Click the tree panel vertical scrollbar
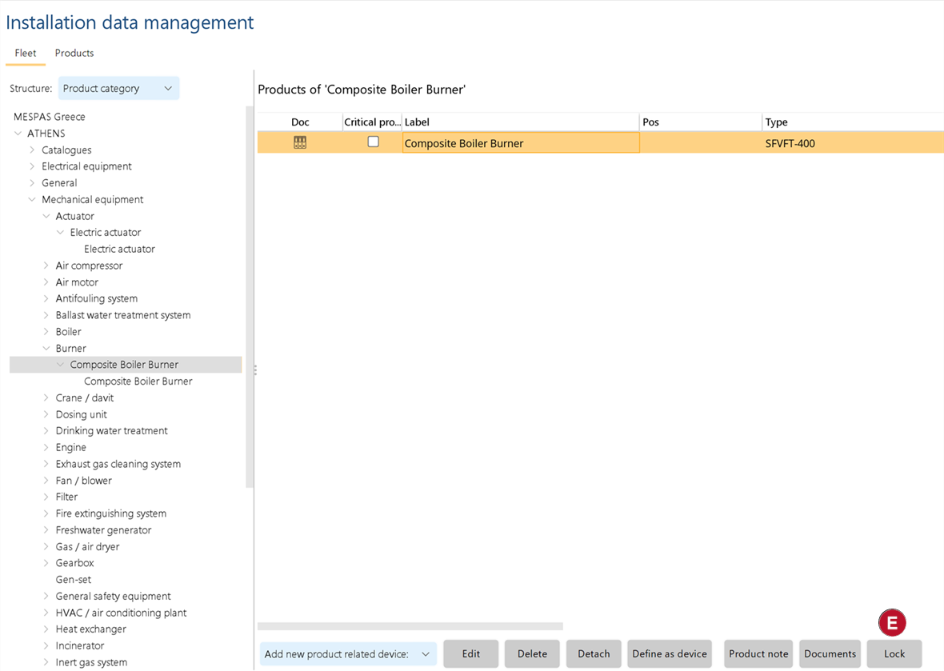 point(250,297)
